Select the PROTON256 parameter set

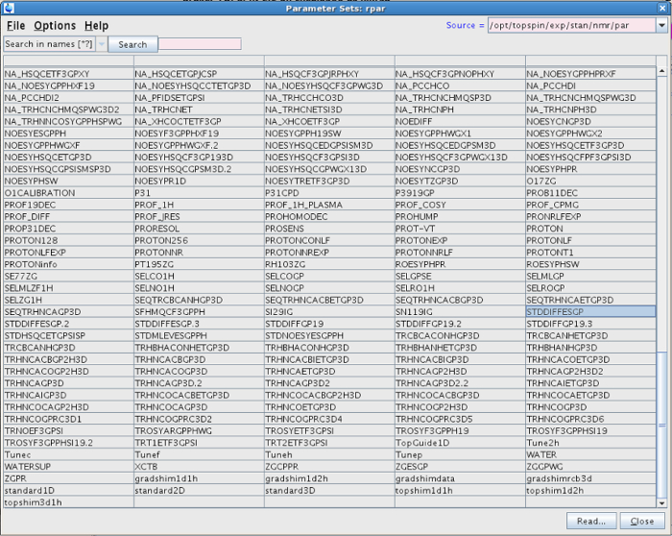(x=199, y=240)
